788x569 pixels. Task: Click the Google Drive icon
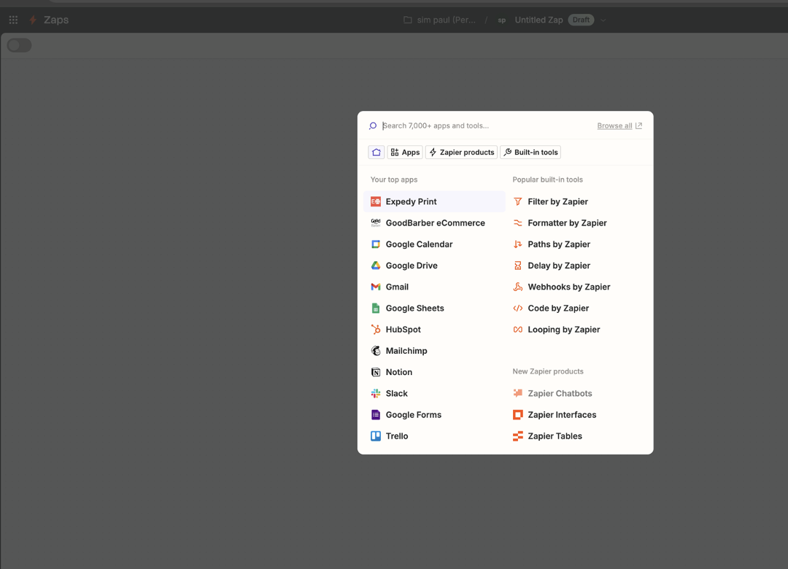point(376,266)
